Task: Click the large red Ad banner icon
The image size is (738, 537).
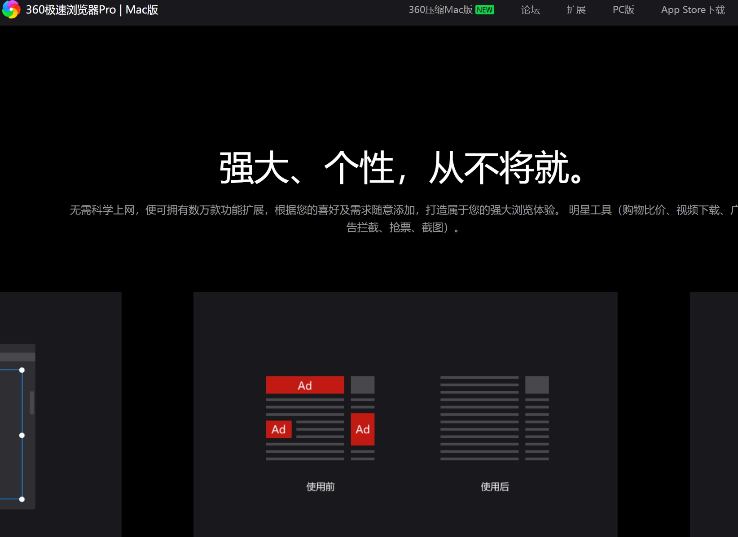Action: pos(305,384)
